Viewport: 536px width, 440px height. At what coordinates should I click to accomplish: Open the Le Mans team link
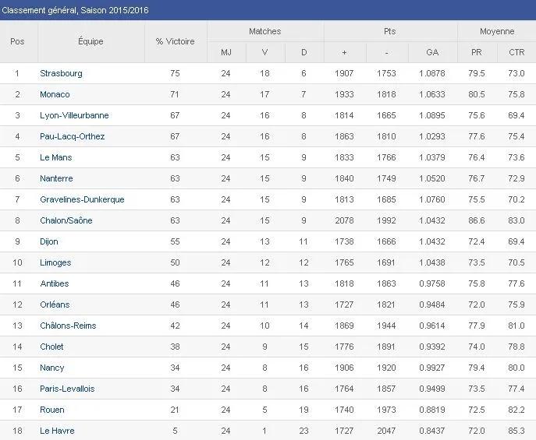coord(56,157)
